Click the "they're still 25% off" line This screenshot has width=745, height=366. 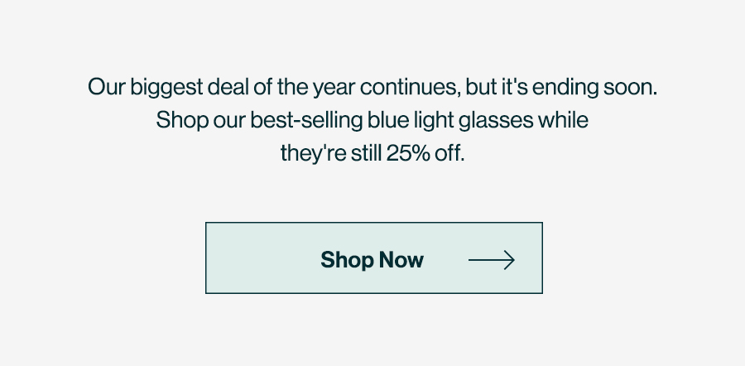pos(372,153)
